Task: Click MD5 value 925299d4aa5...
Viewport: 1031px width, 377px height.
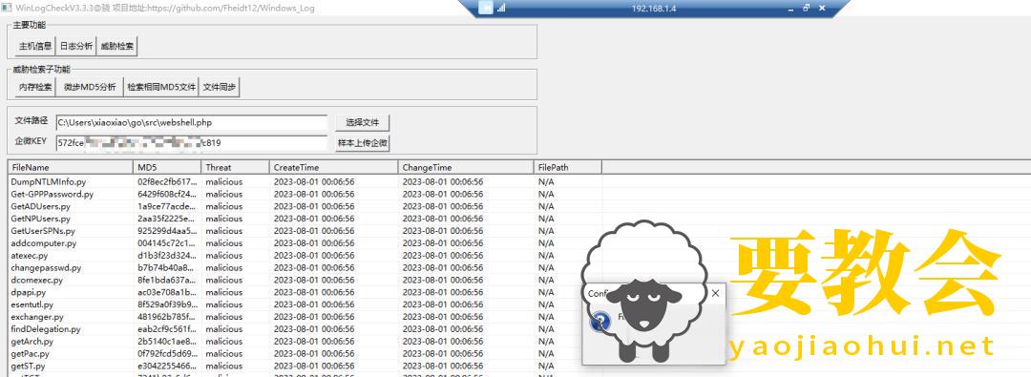Action: [x=167, y=231]
